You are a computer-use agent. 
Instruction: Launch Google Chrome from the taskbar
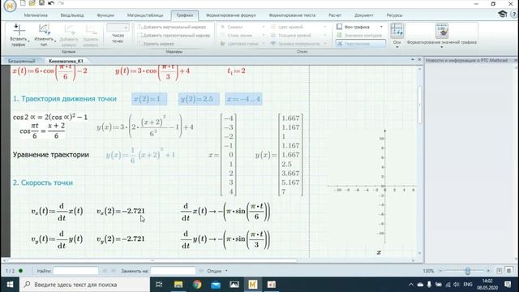coord(197,285)
